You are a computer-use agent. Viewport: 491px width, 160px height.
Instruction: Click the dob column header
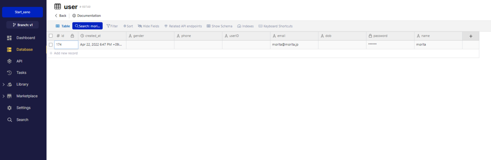tap(342, 36)
